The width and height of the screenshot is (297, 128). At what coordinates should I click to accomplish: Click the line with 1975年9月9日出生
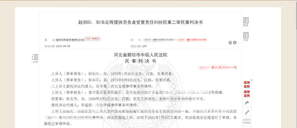tap(111, 80)
